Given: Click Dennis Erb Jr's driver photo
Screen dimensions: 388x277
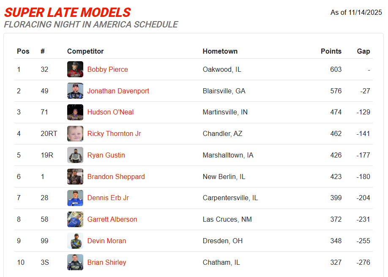Looking at the screenshot, I should pos(75,198).
